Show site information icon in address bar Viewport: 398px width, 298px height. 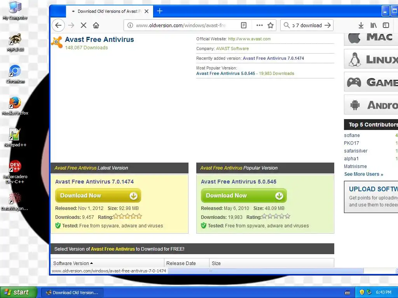coord(130,25)
